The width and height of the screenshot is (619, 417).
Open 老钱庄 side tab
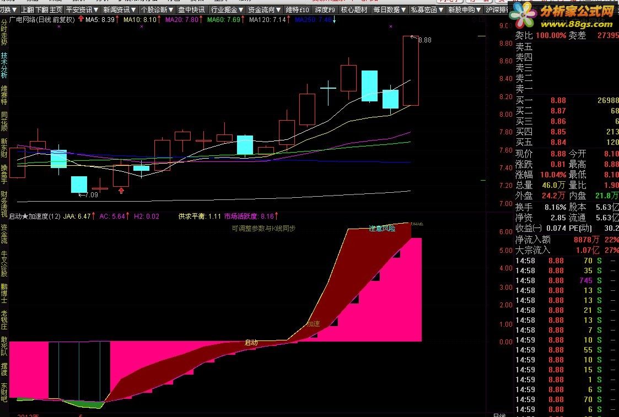[x=4, y=319]
